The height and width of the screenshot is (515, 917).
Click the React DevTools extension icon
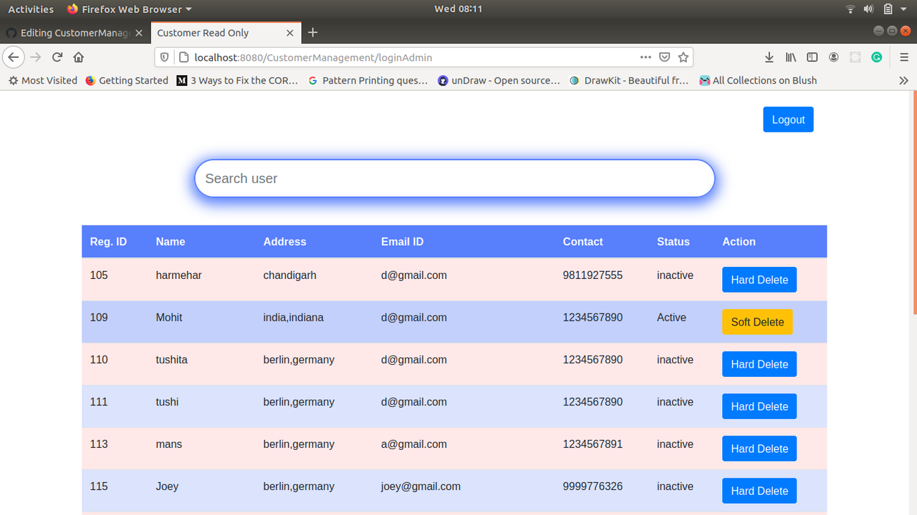[855, 57]
